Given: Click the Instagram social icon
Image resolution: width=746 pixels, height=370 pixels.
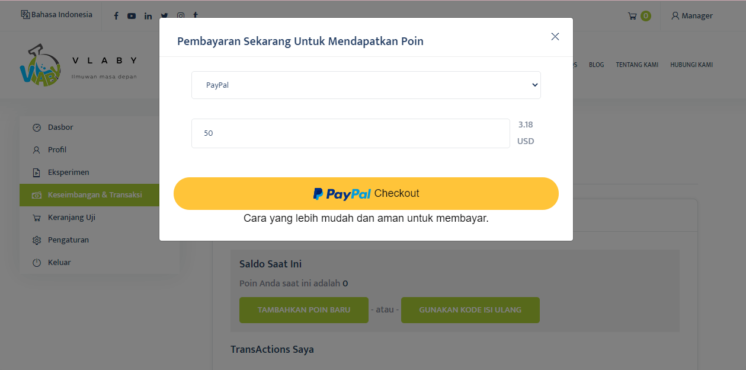Looking at the screenshot, I should click(181, 15).
